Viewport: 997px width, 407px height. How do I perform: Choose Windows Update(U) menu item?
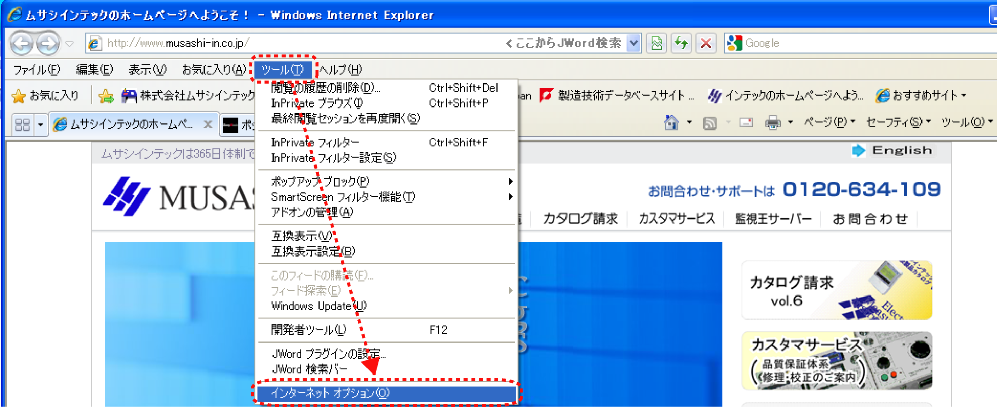[x=387, y=306]
